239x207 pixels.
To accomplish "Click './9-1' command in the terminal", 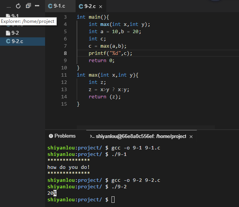I will (x=119, y=154).
